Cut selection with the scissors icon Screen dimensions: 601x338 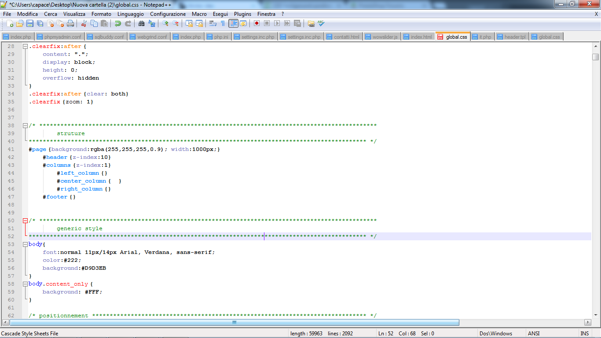84,24
